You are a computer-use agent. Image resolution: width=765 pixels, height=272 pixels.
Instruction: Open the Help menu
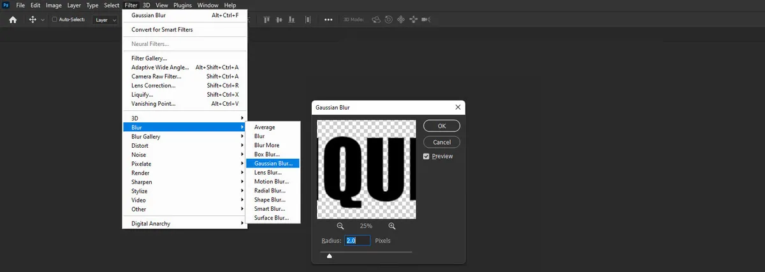(x=230, y=5)
